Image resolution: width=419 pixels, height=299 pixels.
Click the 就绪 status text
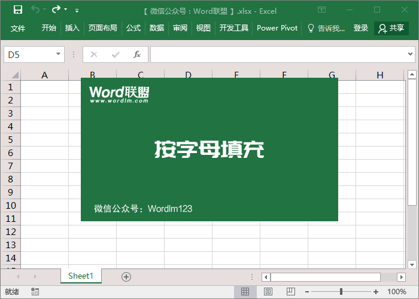click(x=12, y=292)
